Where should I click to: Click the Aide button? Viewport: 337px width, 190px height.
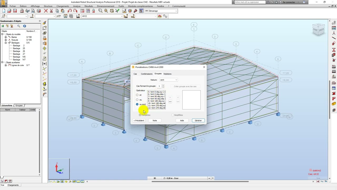(182, 120)
